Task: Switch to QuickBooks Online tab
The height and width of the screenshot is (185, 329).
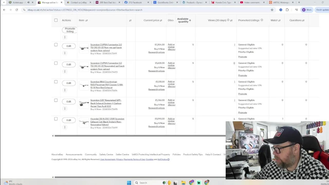Action: pos(166,2)
